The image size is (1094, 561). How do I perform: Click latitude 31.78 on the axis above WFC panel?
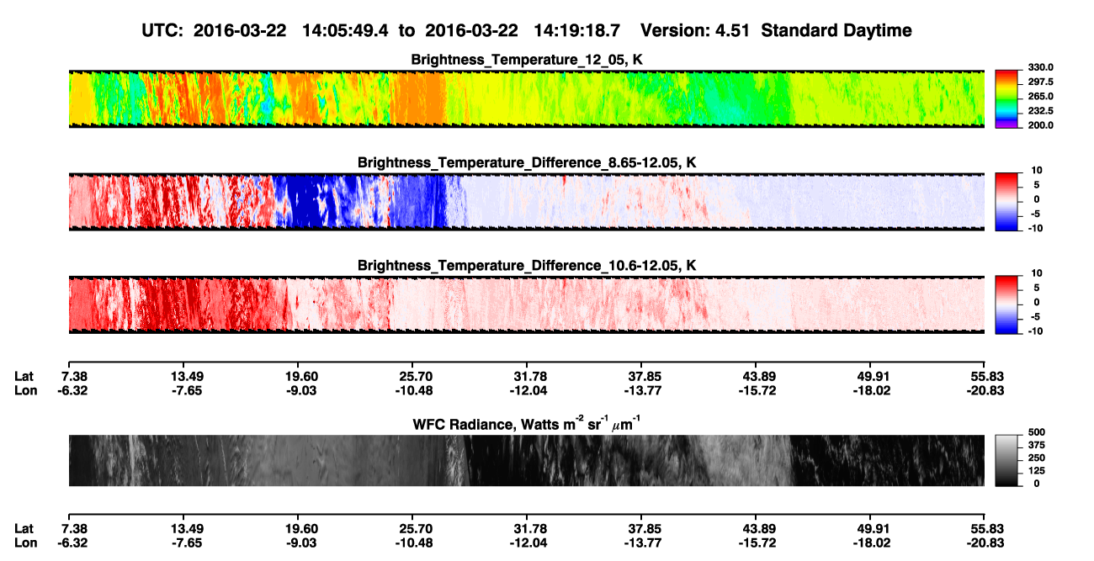tap(526, 376)
